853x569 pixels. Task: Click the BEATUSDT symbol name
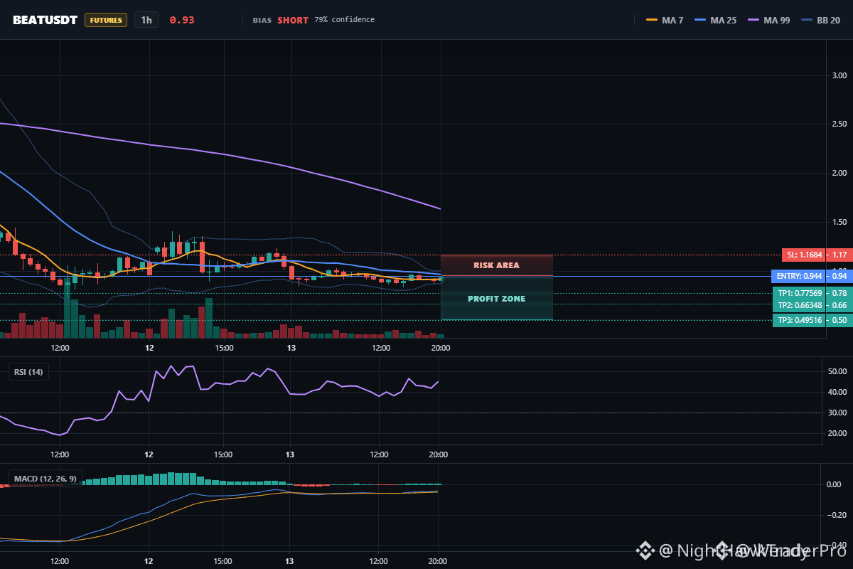[x=45, y=20]
